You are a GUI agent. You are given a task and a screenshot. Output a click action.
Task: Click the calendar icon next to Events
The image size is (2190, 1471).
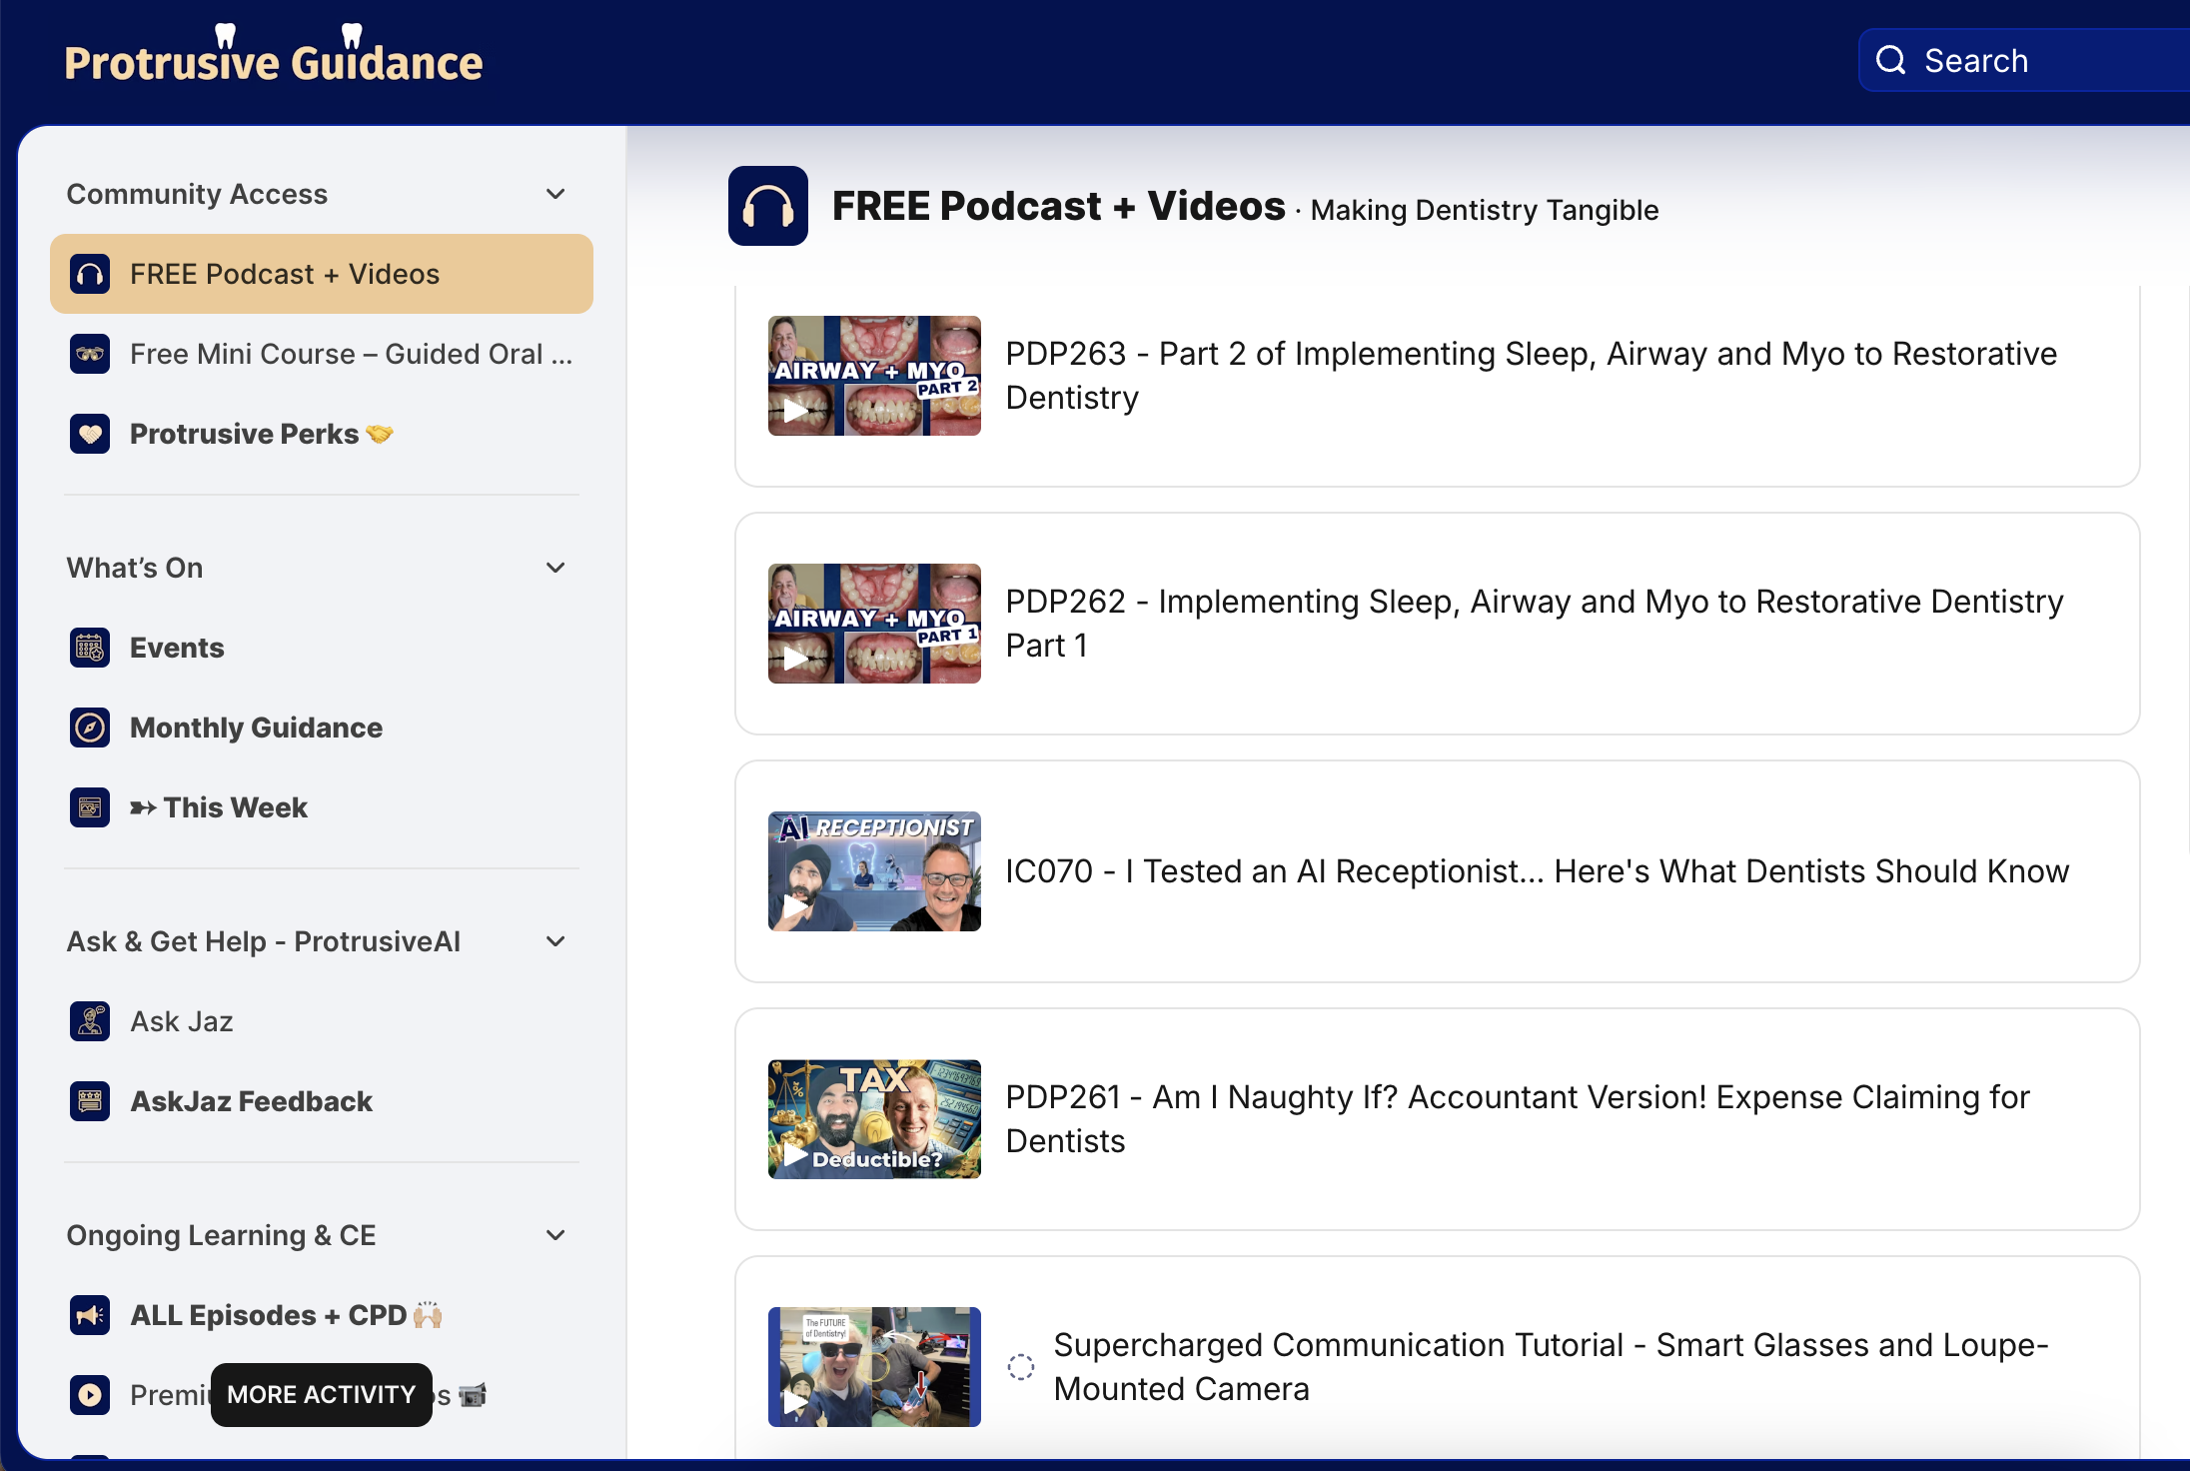point(90,648)
